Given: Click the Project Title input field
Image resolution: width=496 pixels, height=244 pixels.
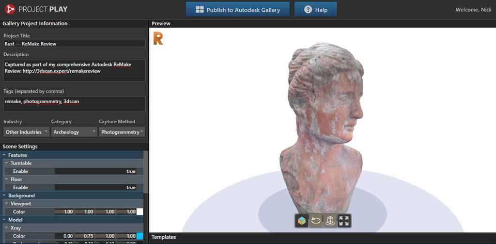Looking at the screenshot, I should [74, 44].
